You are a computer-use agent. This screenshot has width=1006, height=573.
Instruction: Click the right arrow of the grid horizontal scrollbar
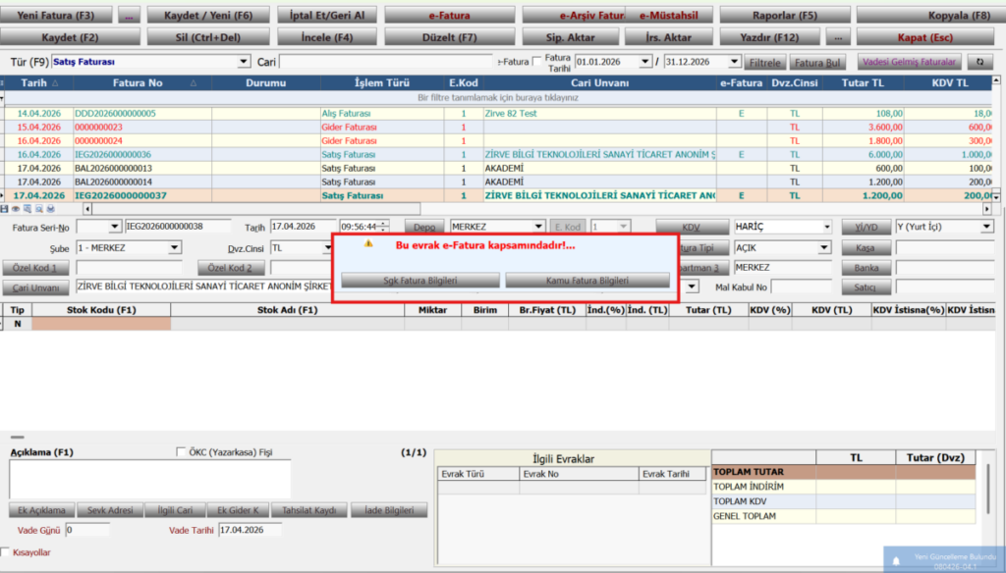tap(986, 209)
